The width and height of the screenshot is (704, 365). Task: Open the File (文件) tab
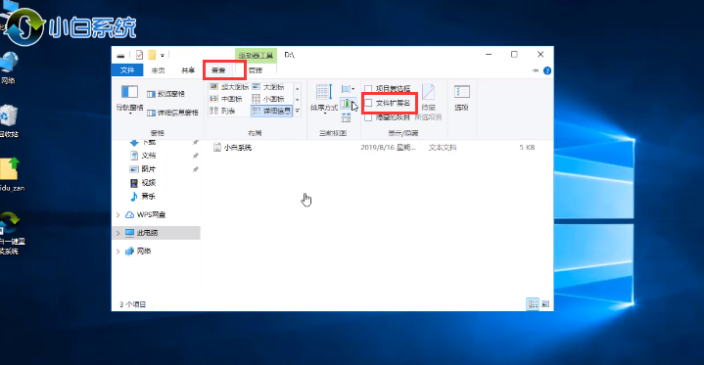click(x=127, y=70)
